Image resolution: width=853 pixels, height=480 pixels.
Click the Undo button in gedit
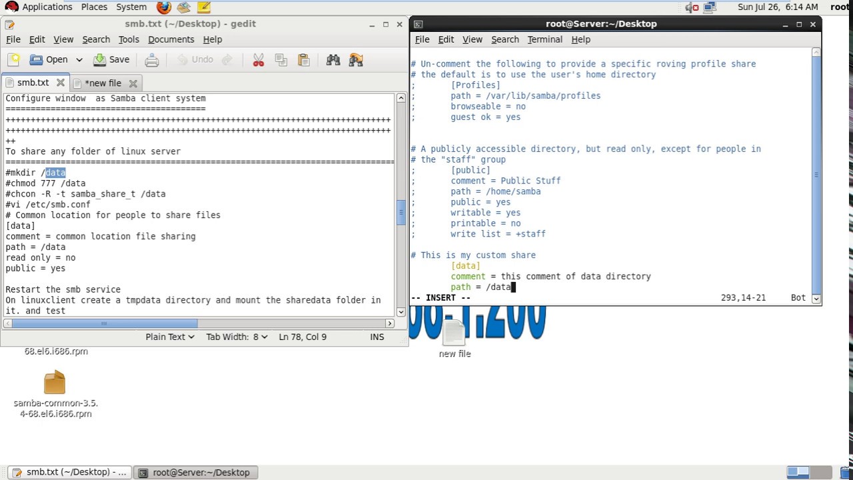pyautogui.click(x=195, y=60)
